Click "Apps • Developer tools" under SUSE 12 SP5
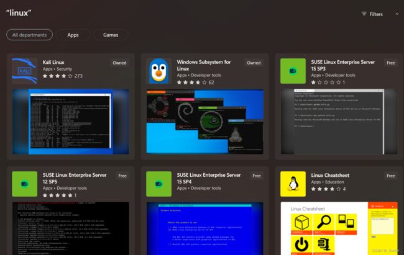 [x=65, y=189]
